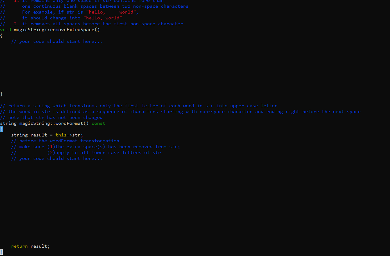
Task: Place cursor on 'string result = this->str;'
Action: (47, 135)
